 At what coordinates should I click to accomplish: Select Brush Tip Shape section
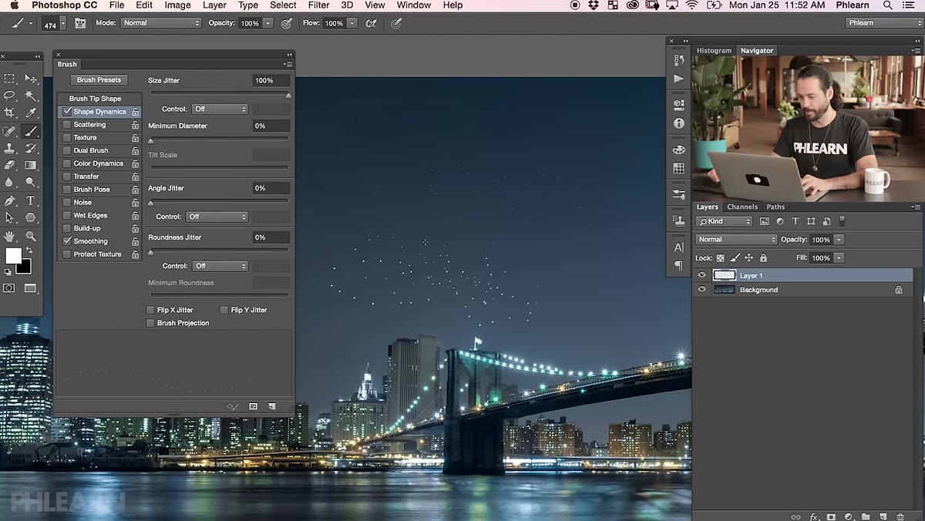pyautogui.click(x=96, y=99)
